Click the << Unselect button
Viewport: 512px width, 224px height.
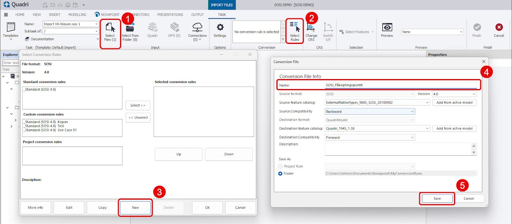pos(138,117)
